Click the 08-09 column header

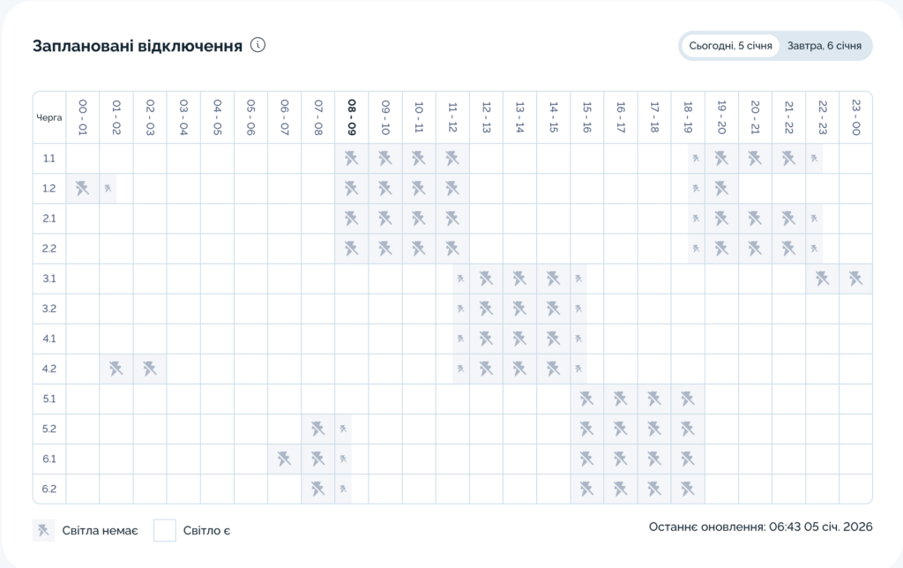(x=352, y=116)
